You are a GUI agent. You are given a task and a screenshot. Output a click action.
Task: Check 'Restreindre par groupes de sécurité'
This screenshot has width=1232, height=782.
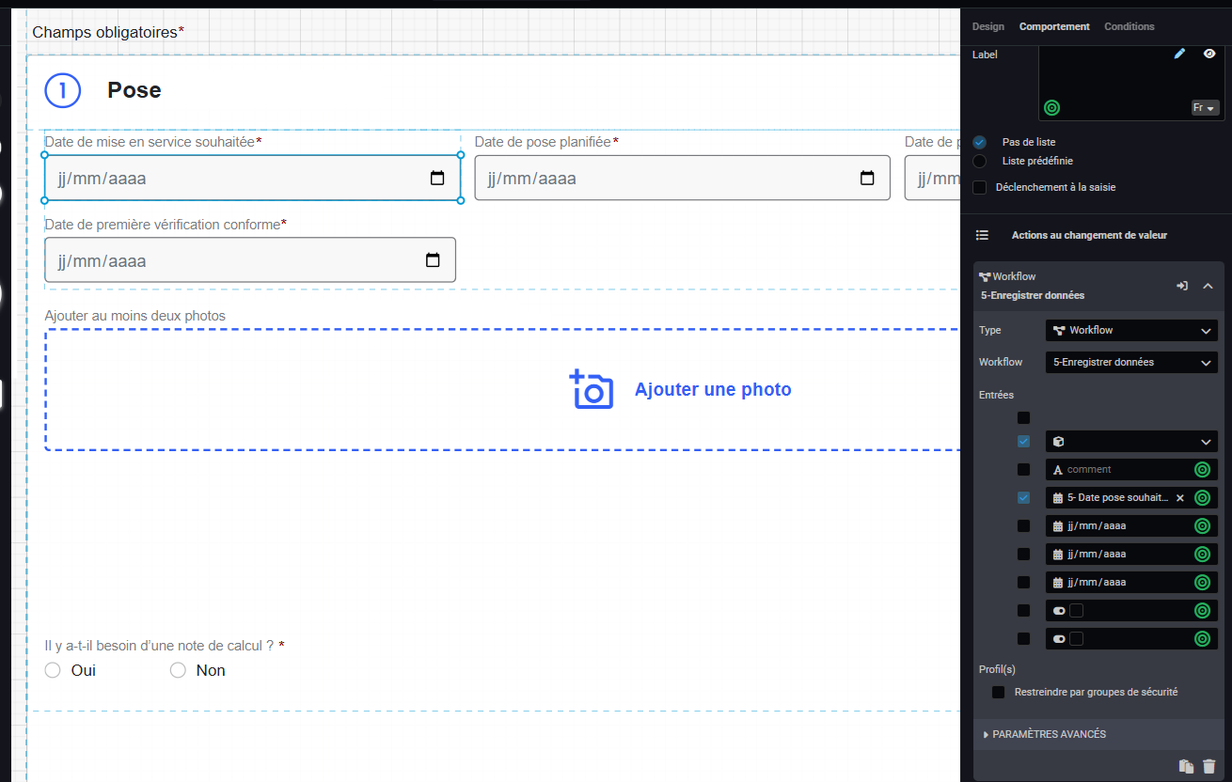pyautogui.click(x=999, y=692)
